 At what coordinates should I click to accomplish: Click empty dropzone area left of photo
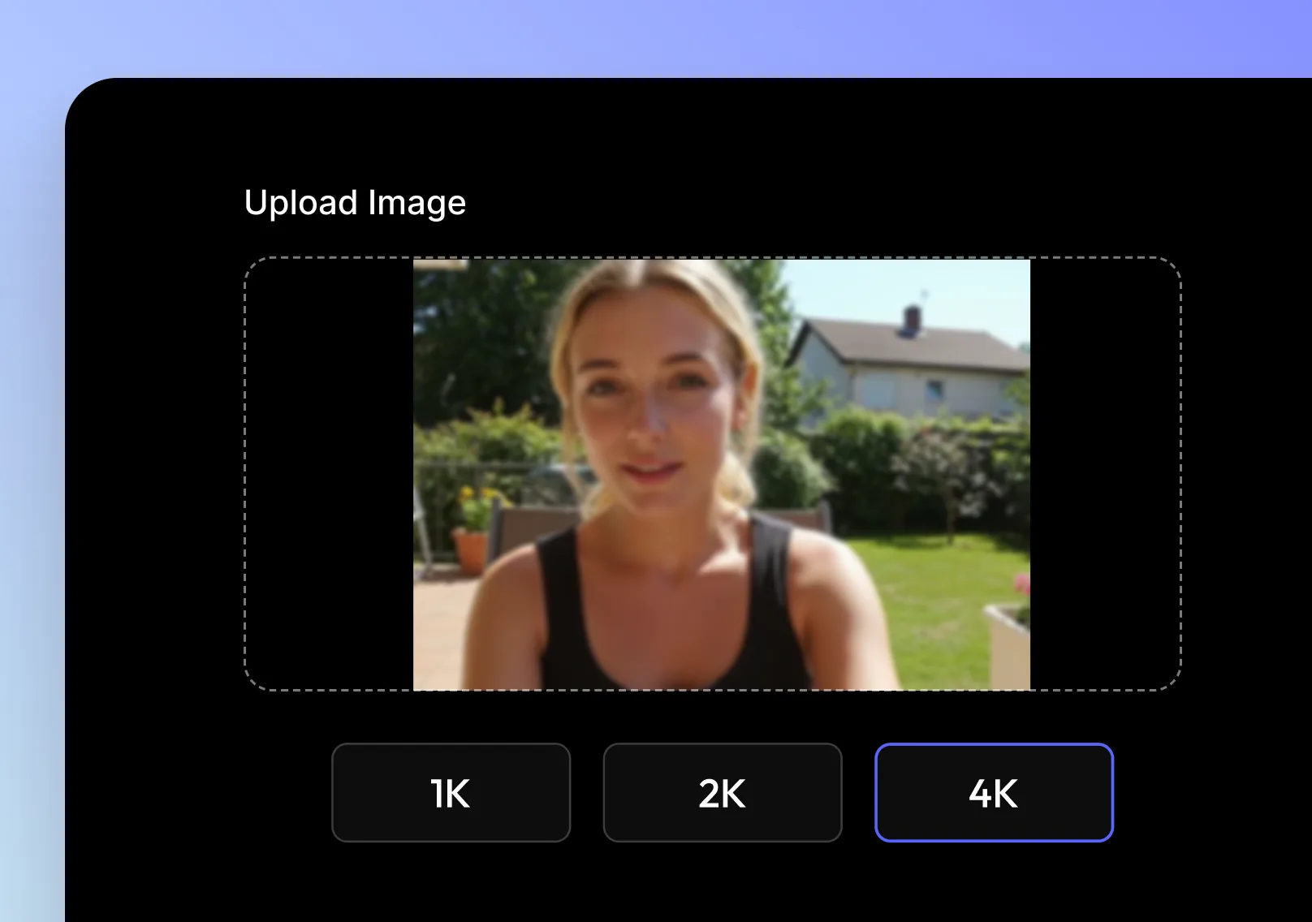click(x=329, y=475)
